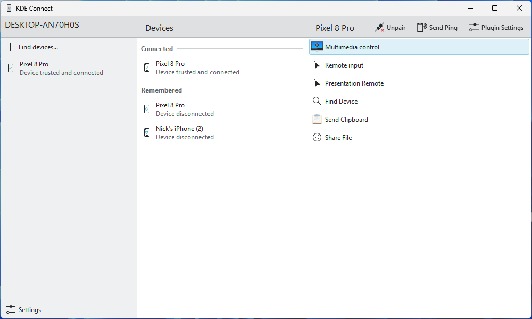Click the Share File icon
Screen dimensions: 532x319
pos(317,138)
